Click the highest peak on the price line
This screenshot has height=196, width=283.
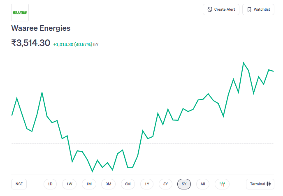[x=244, y=62]
